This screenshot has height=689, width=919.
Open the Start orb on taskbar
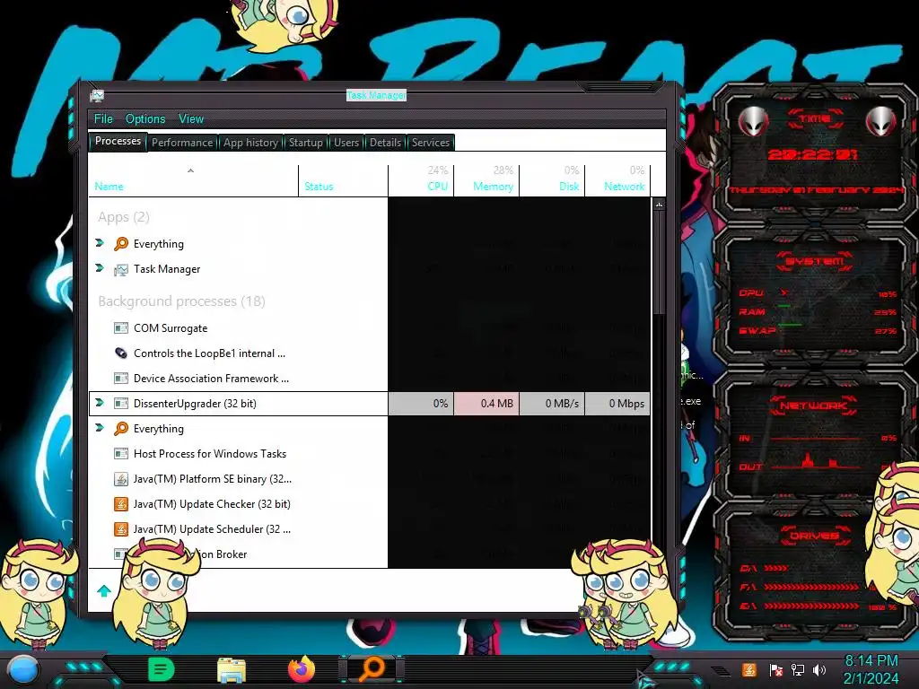click(x=23, y=669)
